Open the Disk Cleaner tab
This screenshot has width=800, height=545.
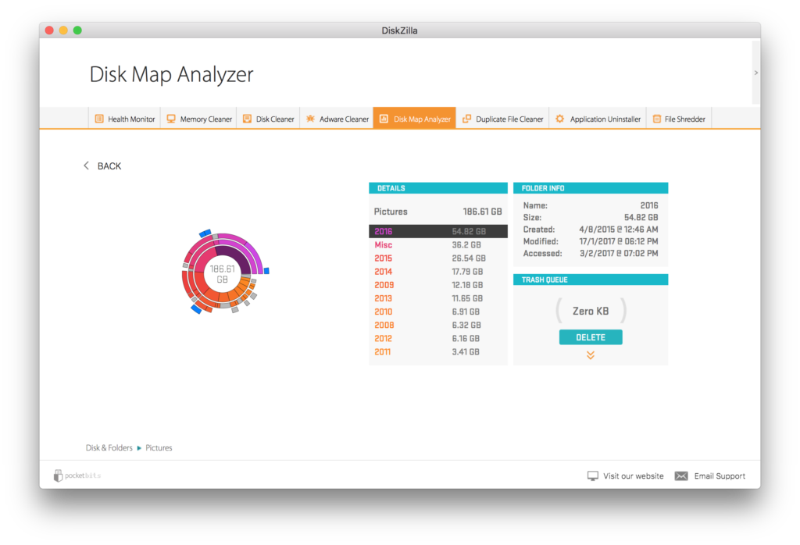(269, 119)
